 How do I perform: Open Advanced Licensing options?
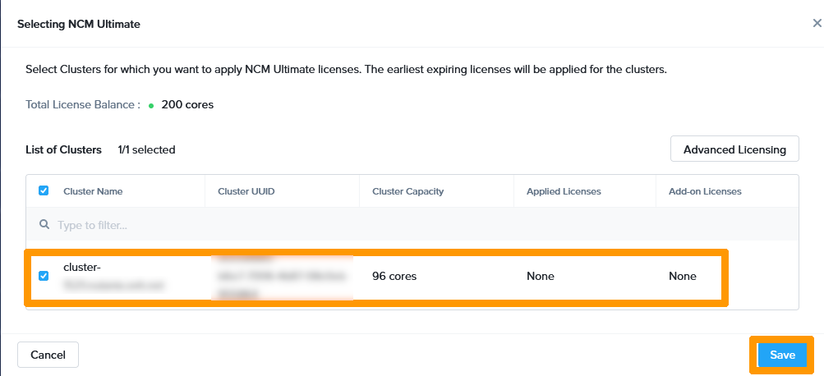[x=734, y=149]
